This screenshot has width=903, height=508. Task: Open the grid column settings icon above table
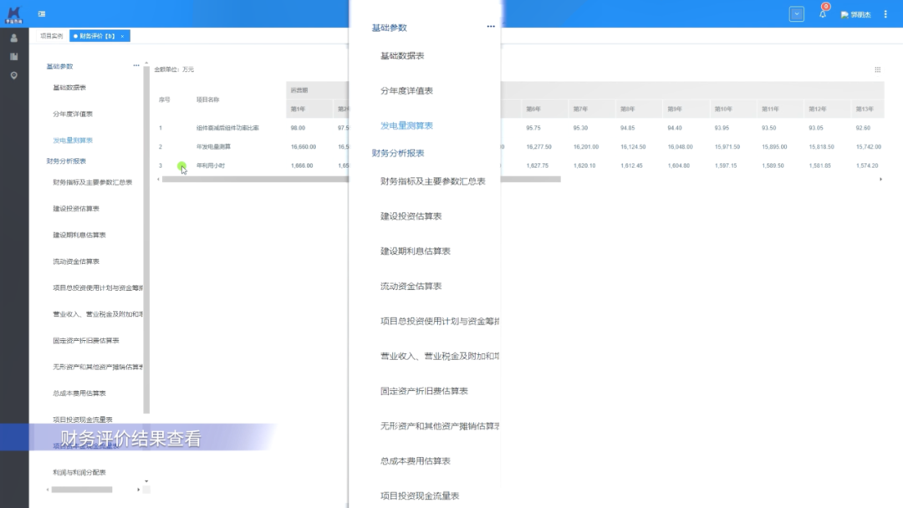pos(878,69)
